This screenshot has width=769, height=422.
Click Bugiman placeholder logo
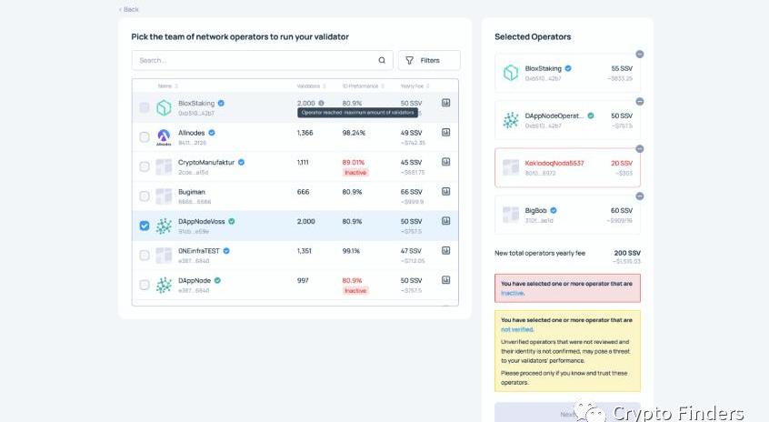click(x=164, y=196)
